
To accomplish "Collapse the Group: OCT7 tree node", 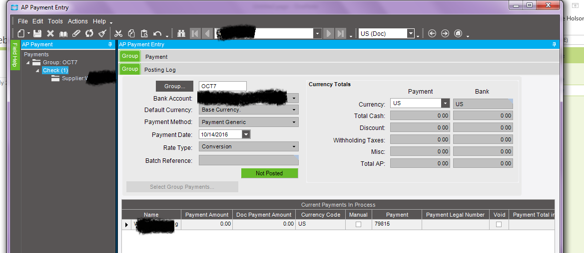I will (x=27, y=62).
